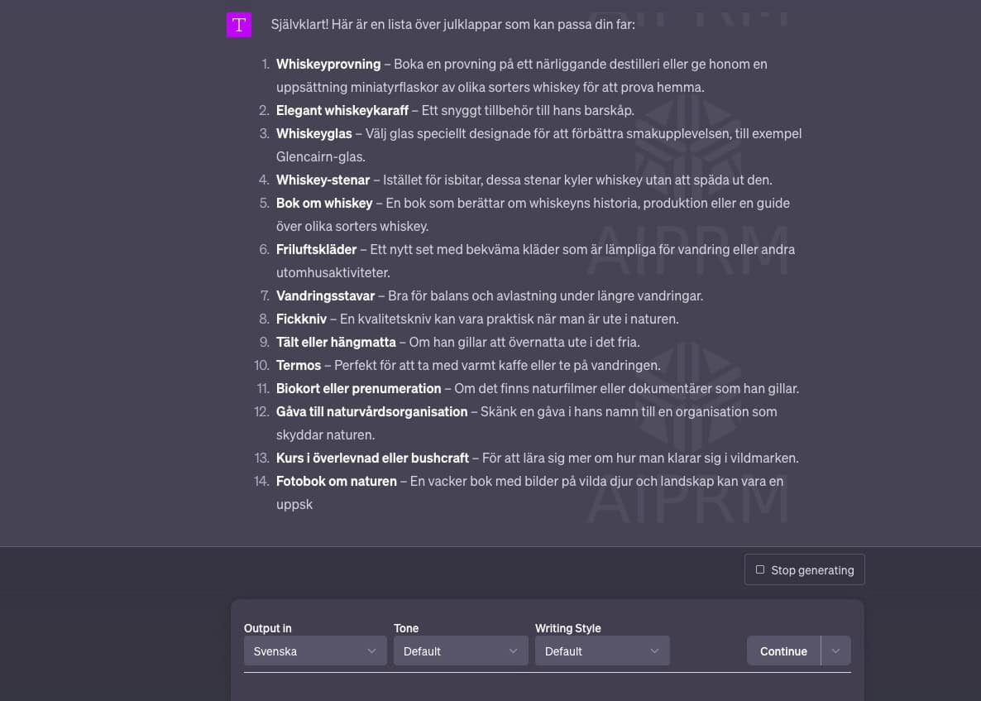Open the Writing Style dropdown
Viewport: 981px width, 701px height.
602,651
